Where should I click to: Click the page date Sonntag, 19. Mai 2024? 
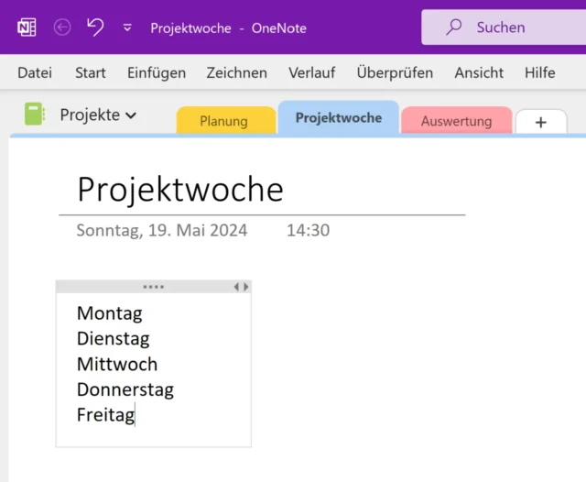162,230
